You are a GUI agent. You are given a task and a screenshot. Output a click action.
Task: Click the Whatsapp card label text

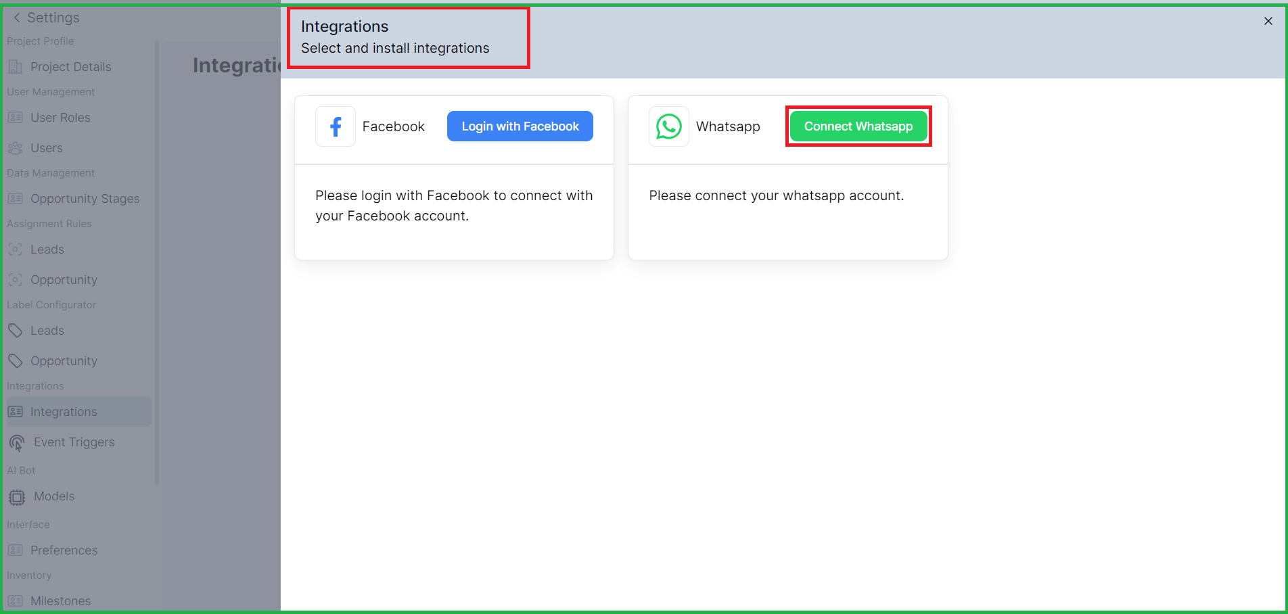pos(728,126)
